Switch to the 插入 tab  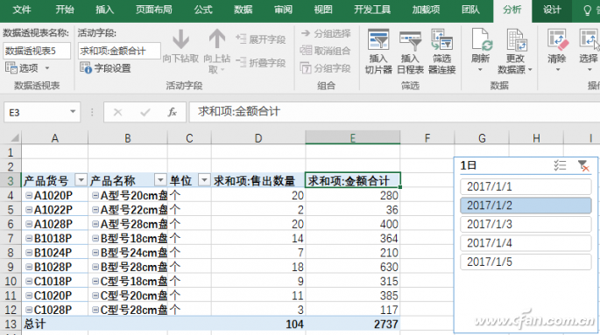click(104, 10)
